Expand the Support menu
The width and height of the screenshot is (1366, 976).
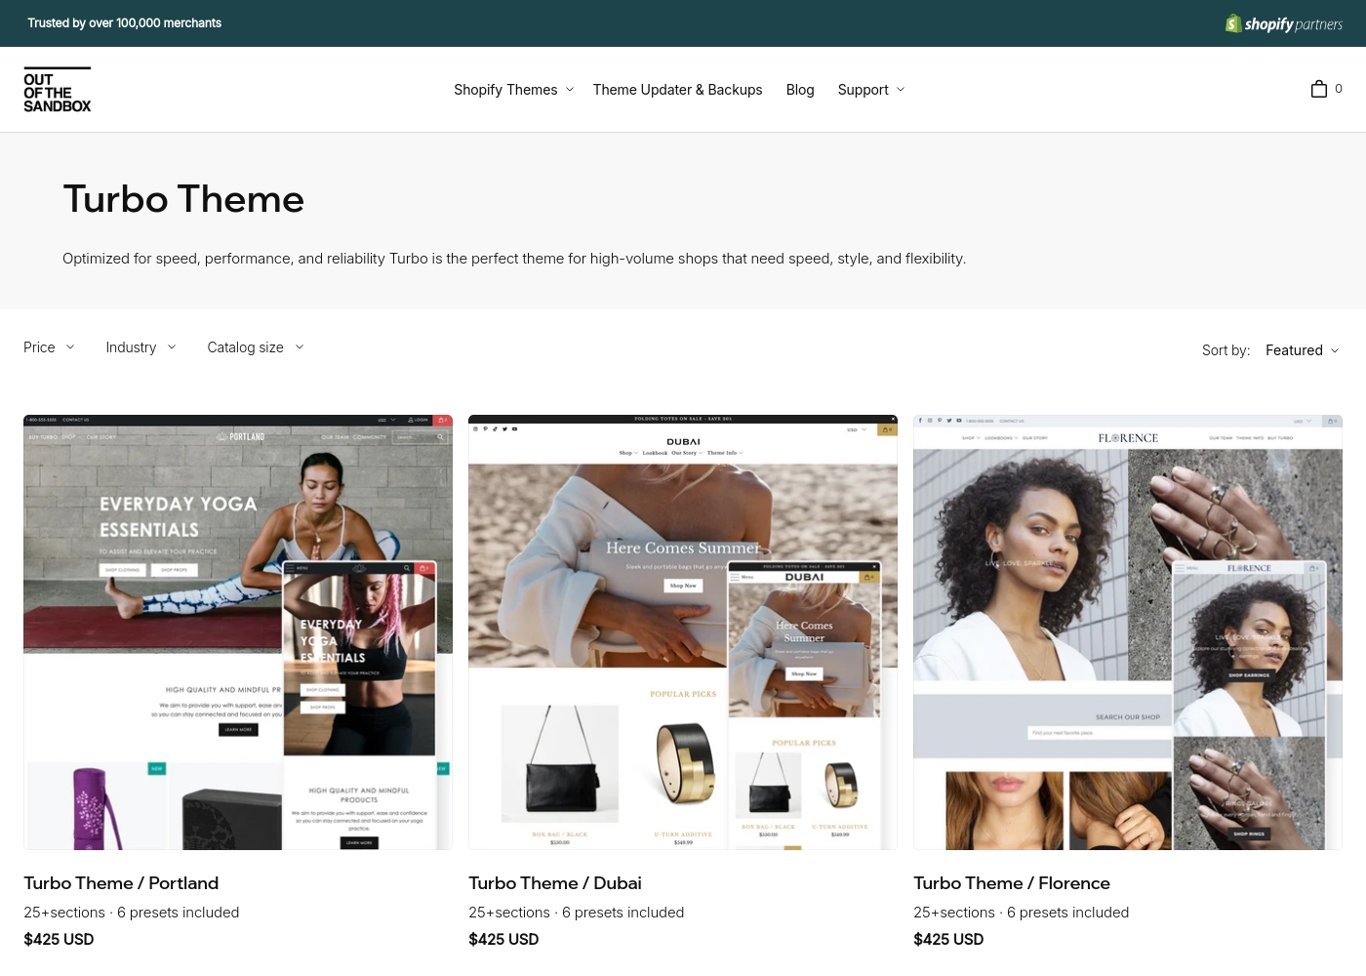point(869,89)
